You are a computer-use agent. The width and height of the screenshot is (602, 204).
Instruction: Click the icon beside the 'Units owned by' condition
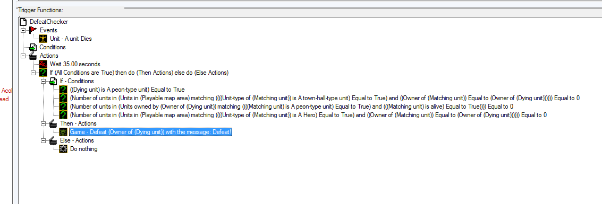[x=63, y=107]
